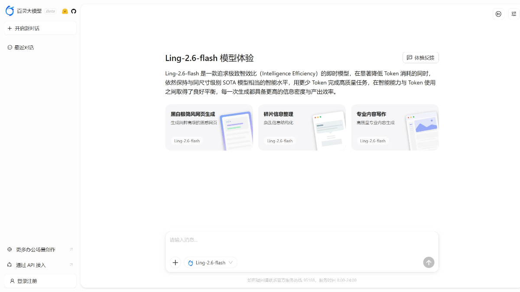Click the attachment plus icon in input box
The image size is (520, 292).
tap(175, 263)
